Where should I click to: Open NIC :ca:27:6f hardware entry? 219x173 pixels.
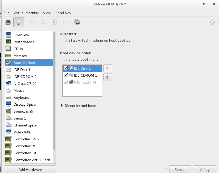pos(29,84)
